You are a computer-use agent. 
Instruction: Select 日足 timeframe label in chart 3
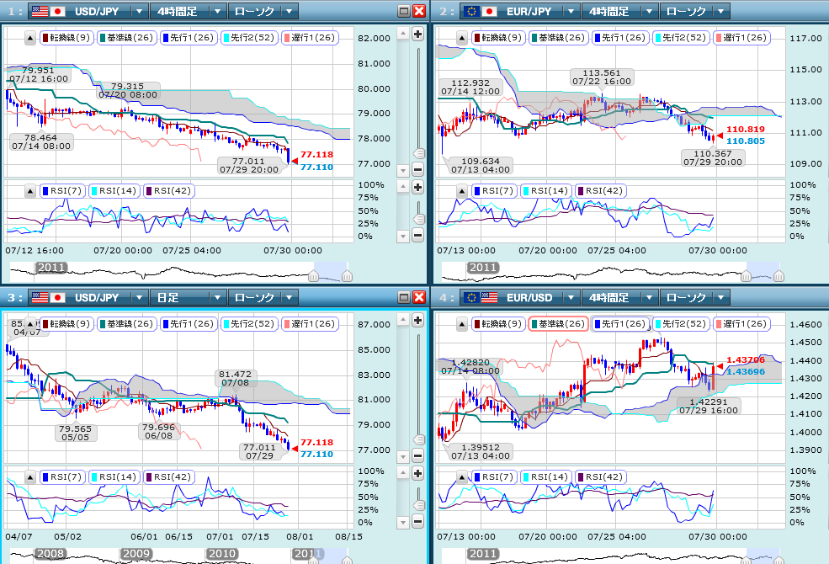coord(168,298)
